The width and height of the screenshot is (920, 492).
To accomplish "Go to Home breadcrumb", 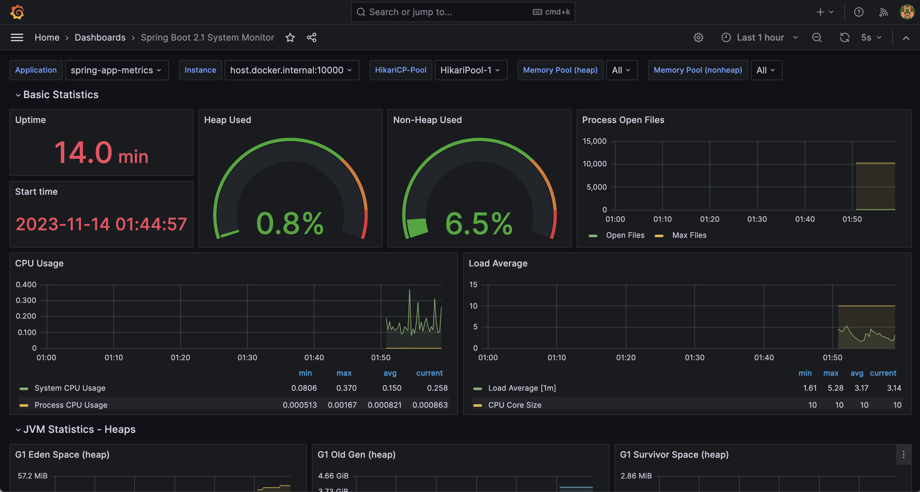I will [47, 37].
